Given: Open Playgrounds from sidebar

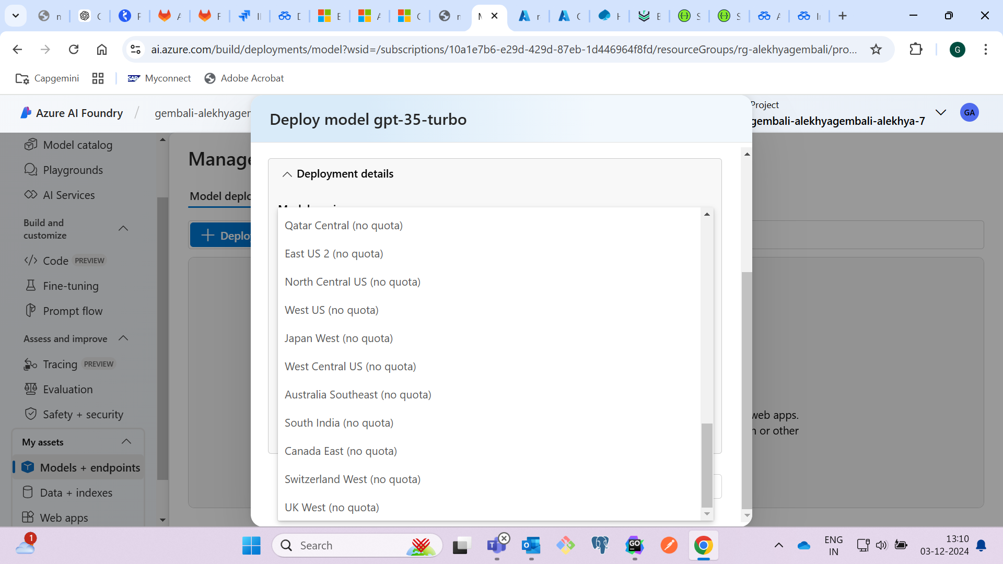Looking at the screenshot, I should point(64,170).
